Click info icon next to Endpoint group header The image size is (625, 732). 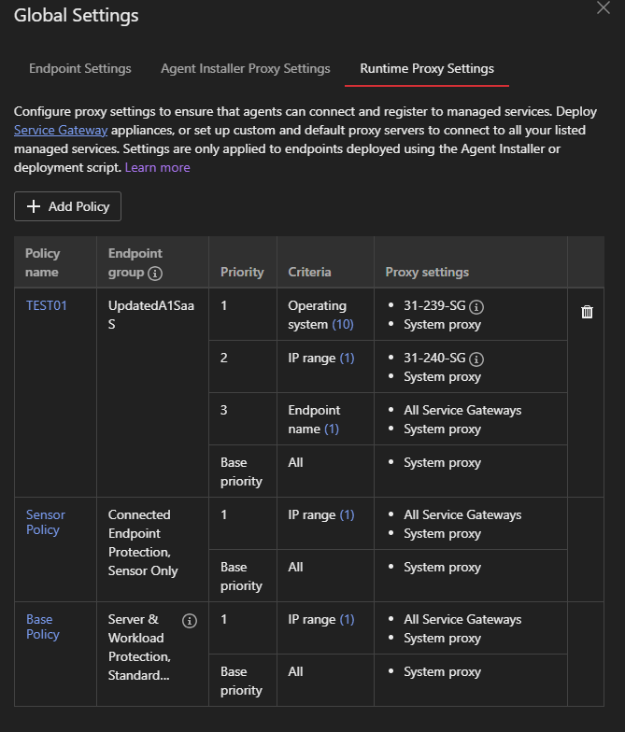[155, 274]
